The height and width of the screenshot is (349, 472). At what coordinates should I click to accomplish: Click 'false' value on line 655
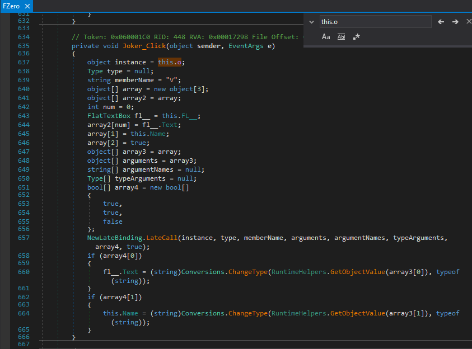coord(113,222)
